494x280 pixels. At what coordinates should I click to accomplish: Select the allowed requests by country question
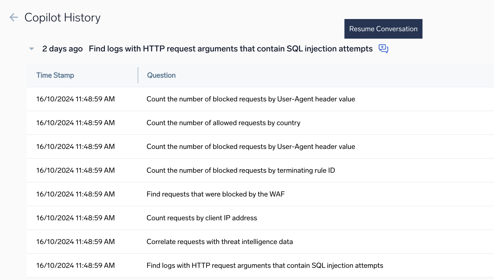pyautogui.click(x=223, y=123)
